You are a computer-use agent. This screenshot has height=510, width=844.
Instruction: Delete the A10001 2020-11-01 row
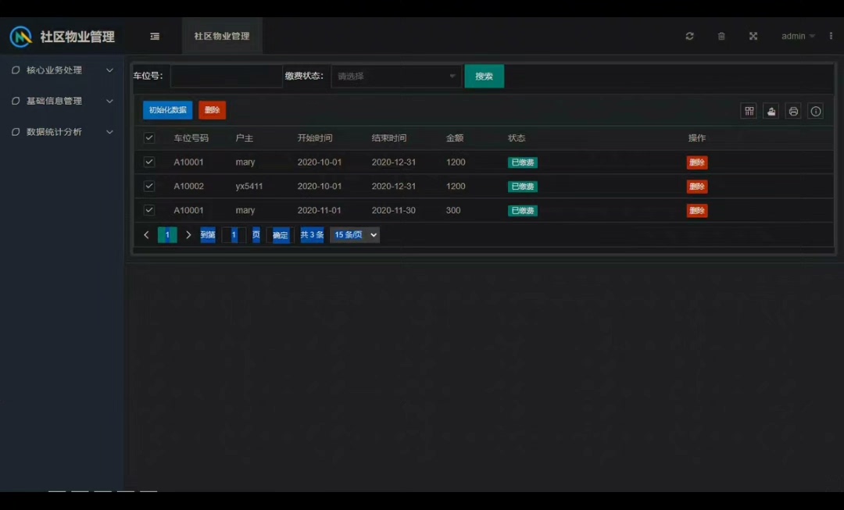[x=697, y=210]
